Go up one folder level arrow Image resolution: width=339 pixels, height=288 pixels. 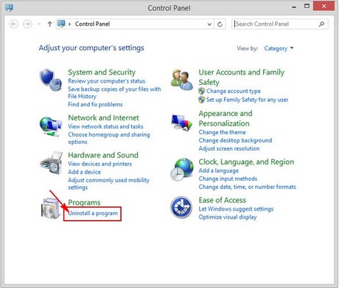49,24
